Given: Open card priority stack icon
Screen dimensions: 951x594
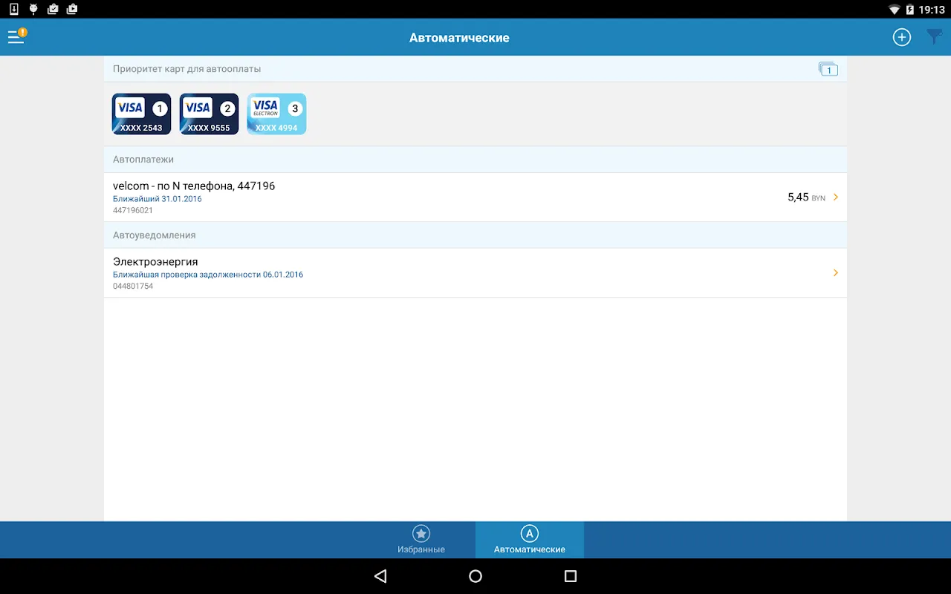Looking at the screenshot, I should [x=828, y=69].
